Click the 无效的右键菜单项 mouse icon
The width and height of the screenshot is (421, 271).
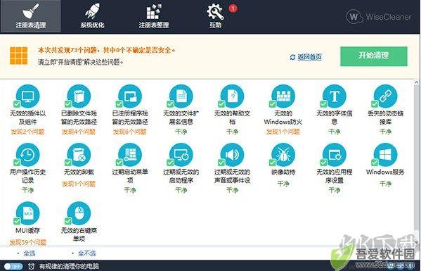click(79, 213)
